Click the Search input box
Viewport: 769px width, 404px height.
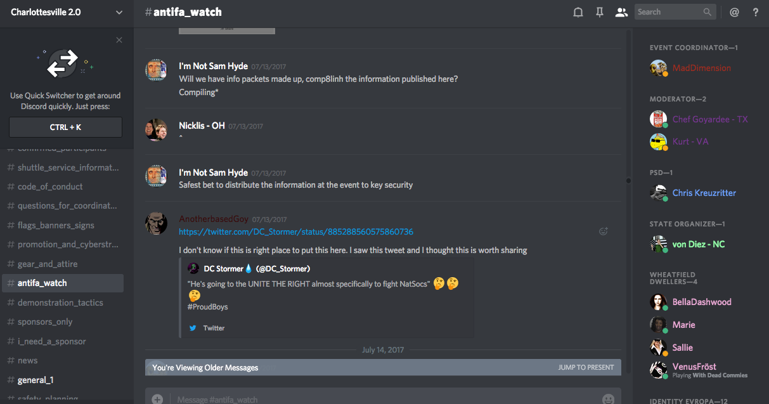click(x=669, y=12)
